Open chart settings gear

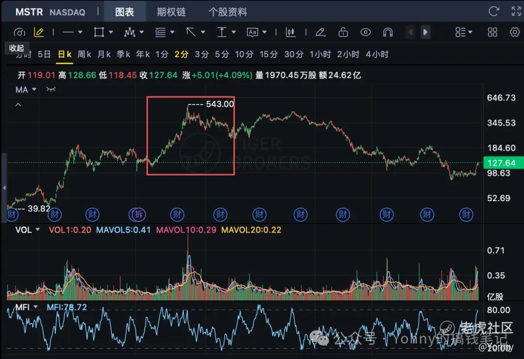(515, 32)
